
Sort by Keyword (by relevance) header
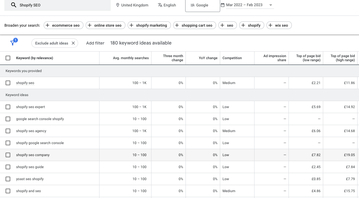tap(34, 58)
